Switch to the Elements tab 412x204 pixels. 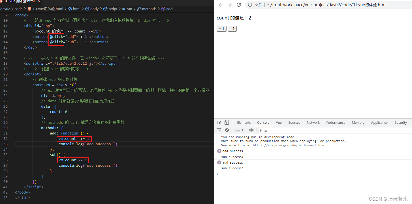click(244, 123)
